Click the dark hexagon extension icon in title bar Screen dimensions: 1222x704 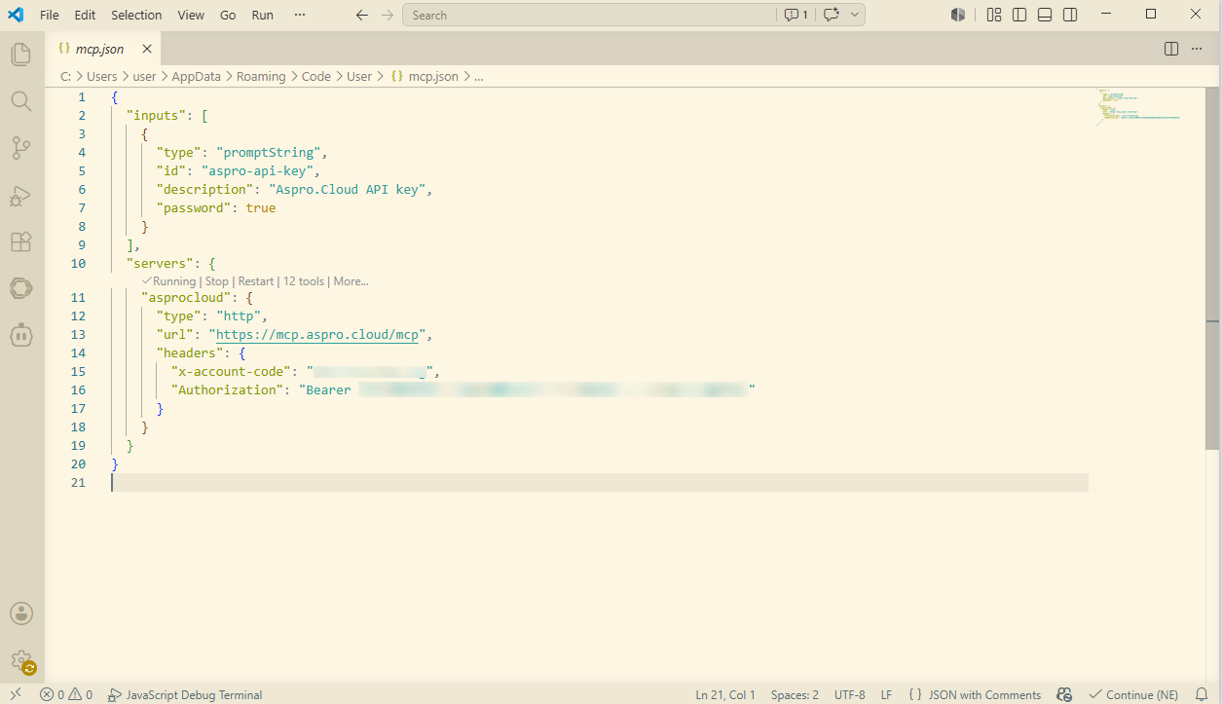click(958, 15)
